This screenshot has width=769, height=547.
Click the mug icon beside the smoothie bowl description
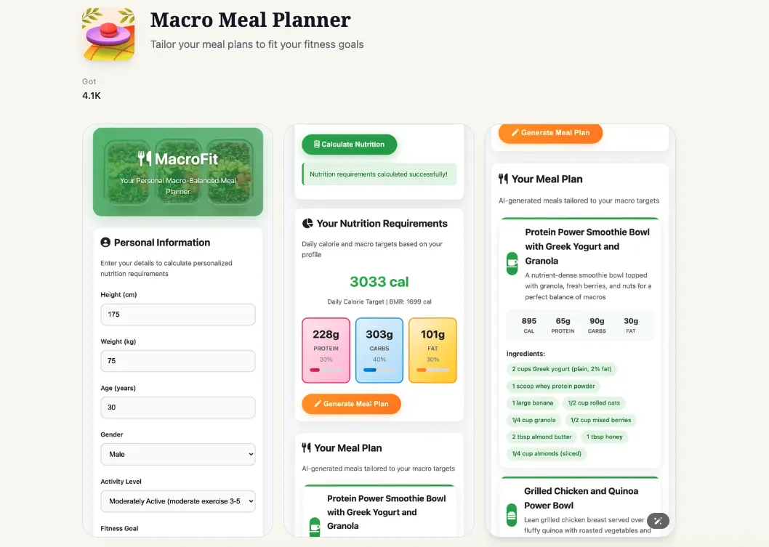pos(512,263)
